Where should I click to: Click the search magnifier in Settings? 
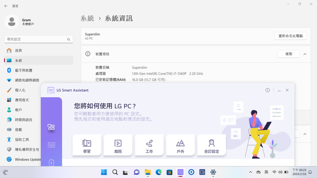(69, 40)
